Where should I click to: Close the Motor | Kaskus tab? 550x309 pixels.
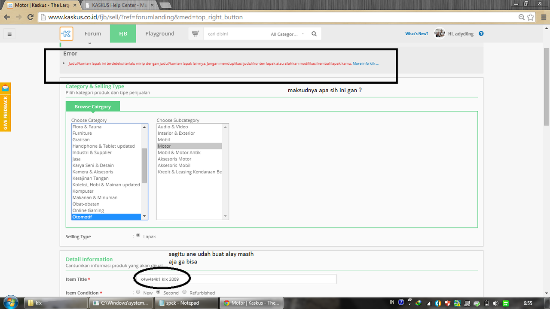click(x=74, y=5)
